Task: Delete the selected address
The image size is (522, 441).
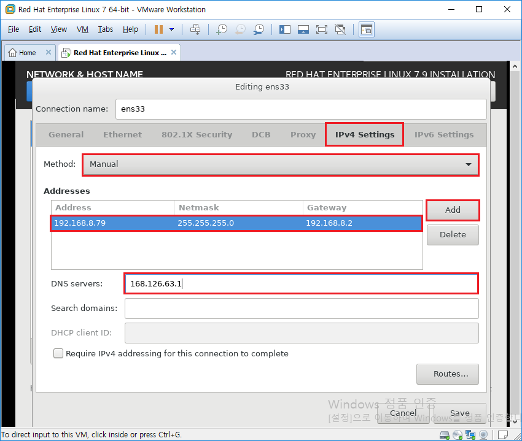Action: (453, 235)
